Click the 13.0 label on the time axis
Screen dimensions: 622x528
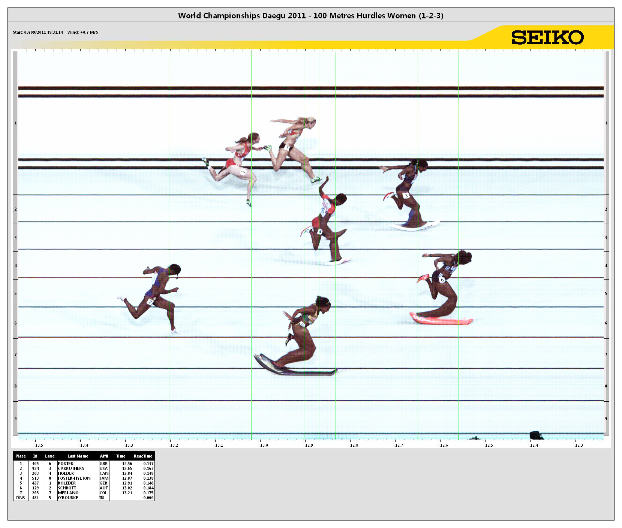point(264,445)
